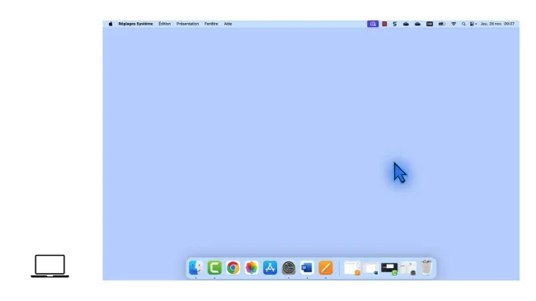Click the red stop recording menu bar icon

pyautogui.click(x=384, y=24)
